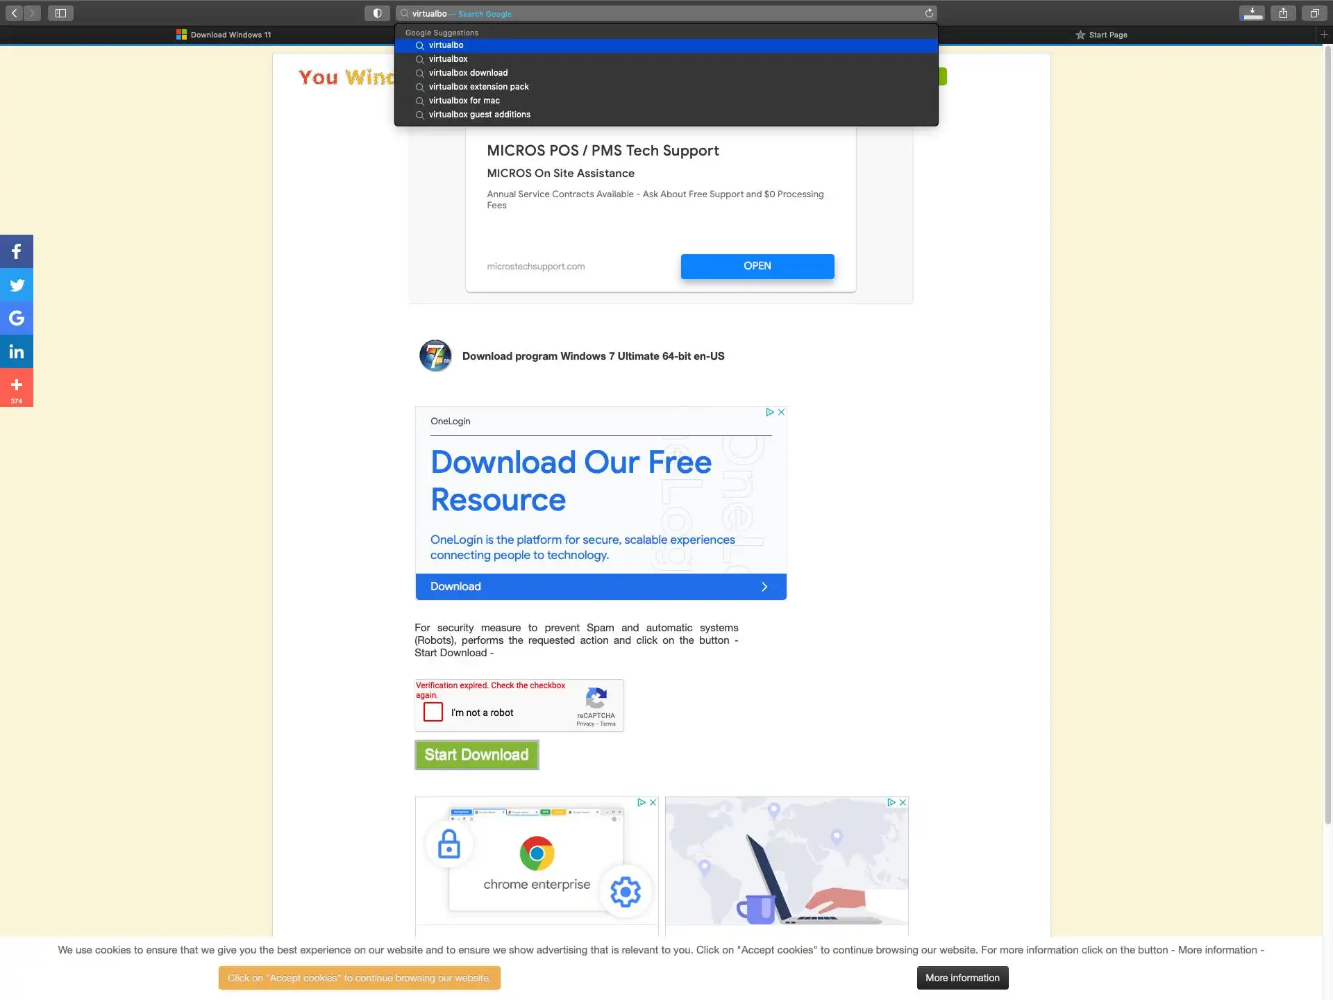
Task: Share via LinkedIn sidebar icon
Action: point(17,351)
